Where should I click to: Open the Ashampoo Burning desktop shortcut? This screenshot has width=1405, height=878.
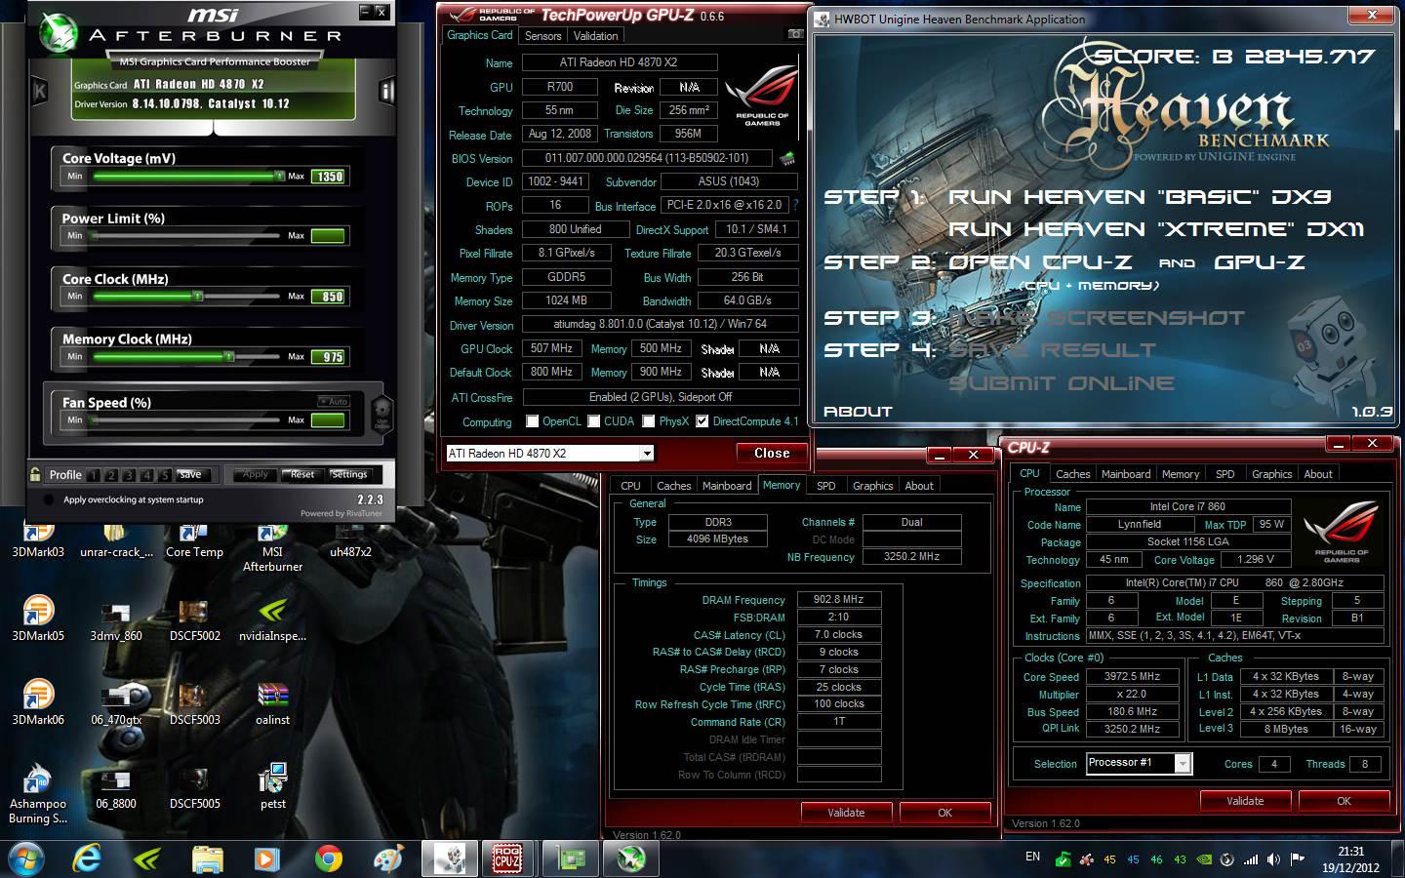38,792
